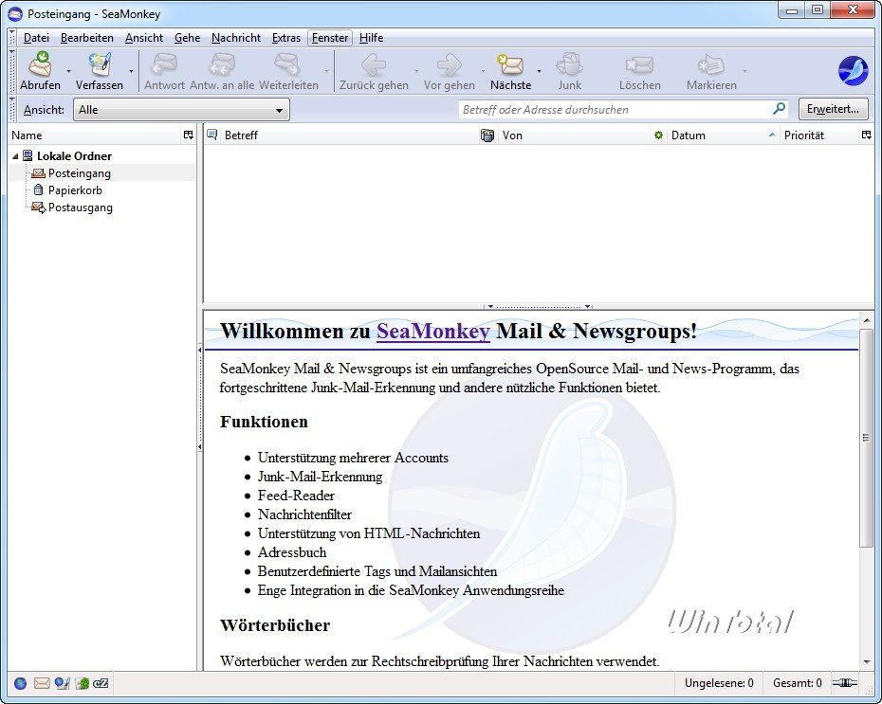
Task: Open Browser from the status bar icon
Action: (x=20, y=683)
